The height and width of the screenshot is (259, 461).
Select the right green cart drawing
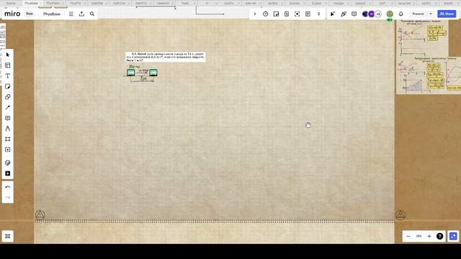point(153,72)
